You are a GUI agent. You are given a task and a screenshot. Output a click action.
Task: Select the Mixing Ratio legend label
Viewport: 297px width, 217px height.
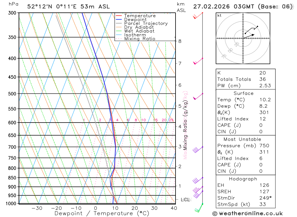click(140, 39)
